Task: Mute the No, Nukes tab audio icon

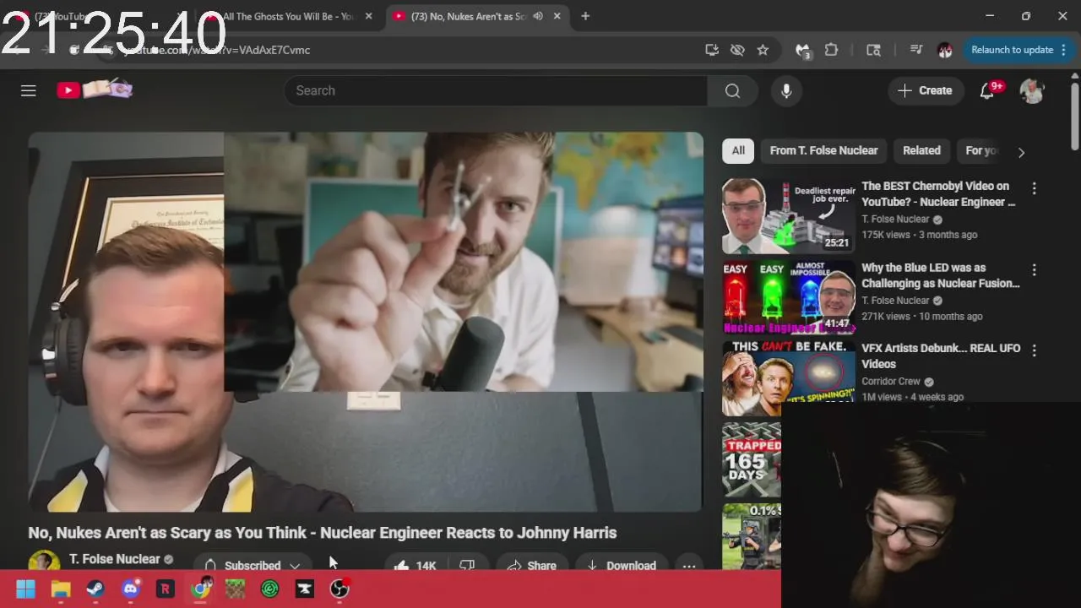Action: pyautogui.click(x=538, y=16)
